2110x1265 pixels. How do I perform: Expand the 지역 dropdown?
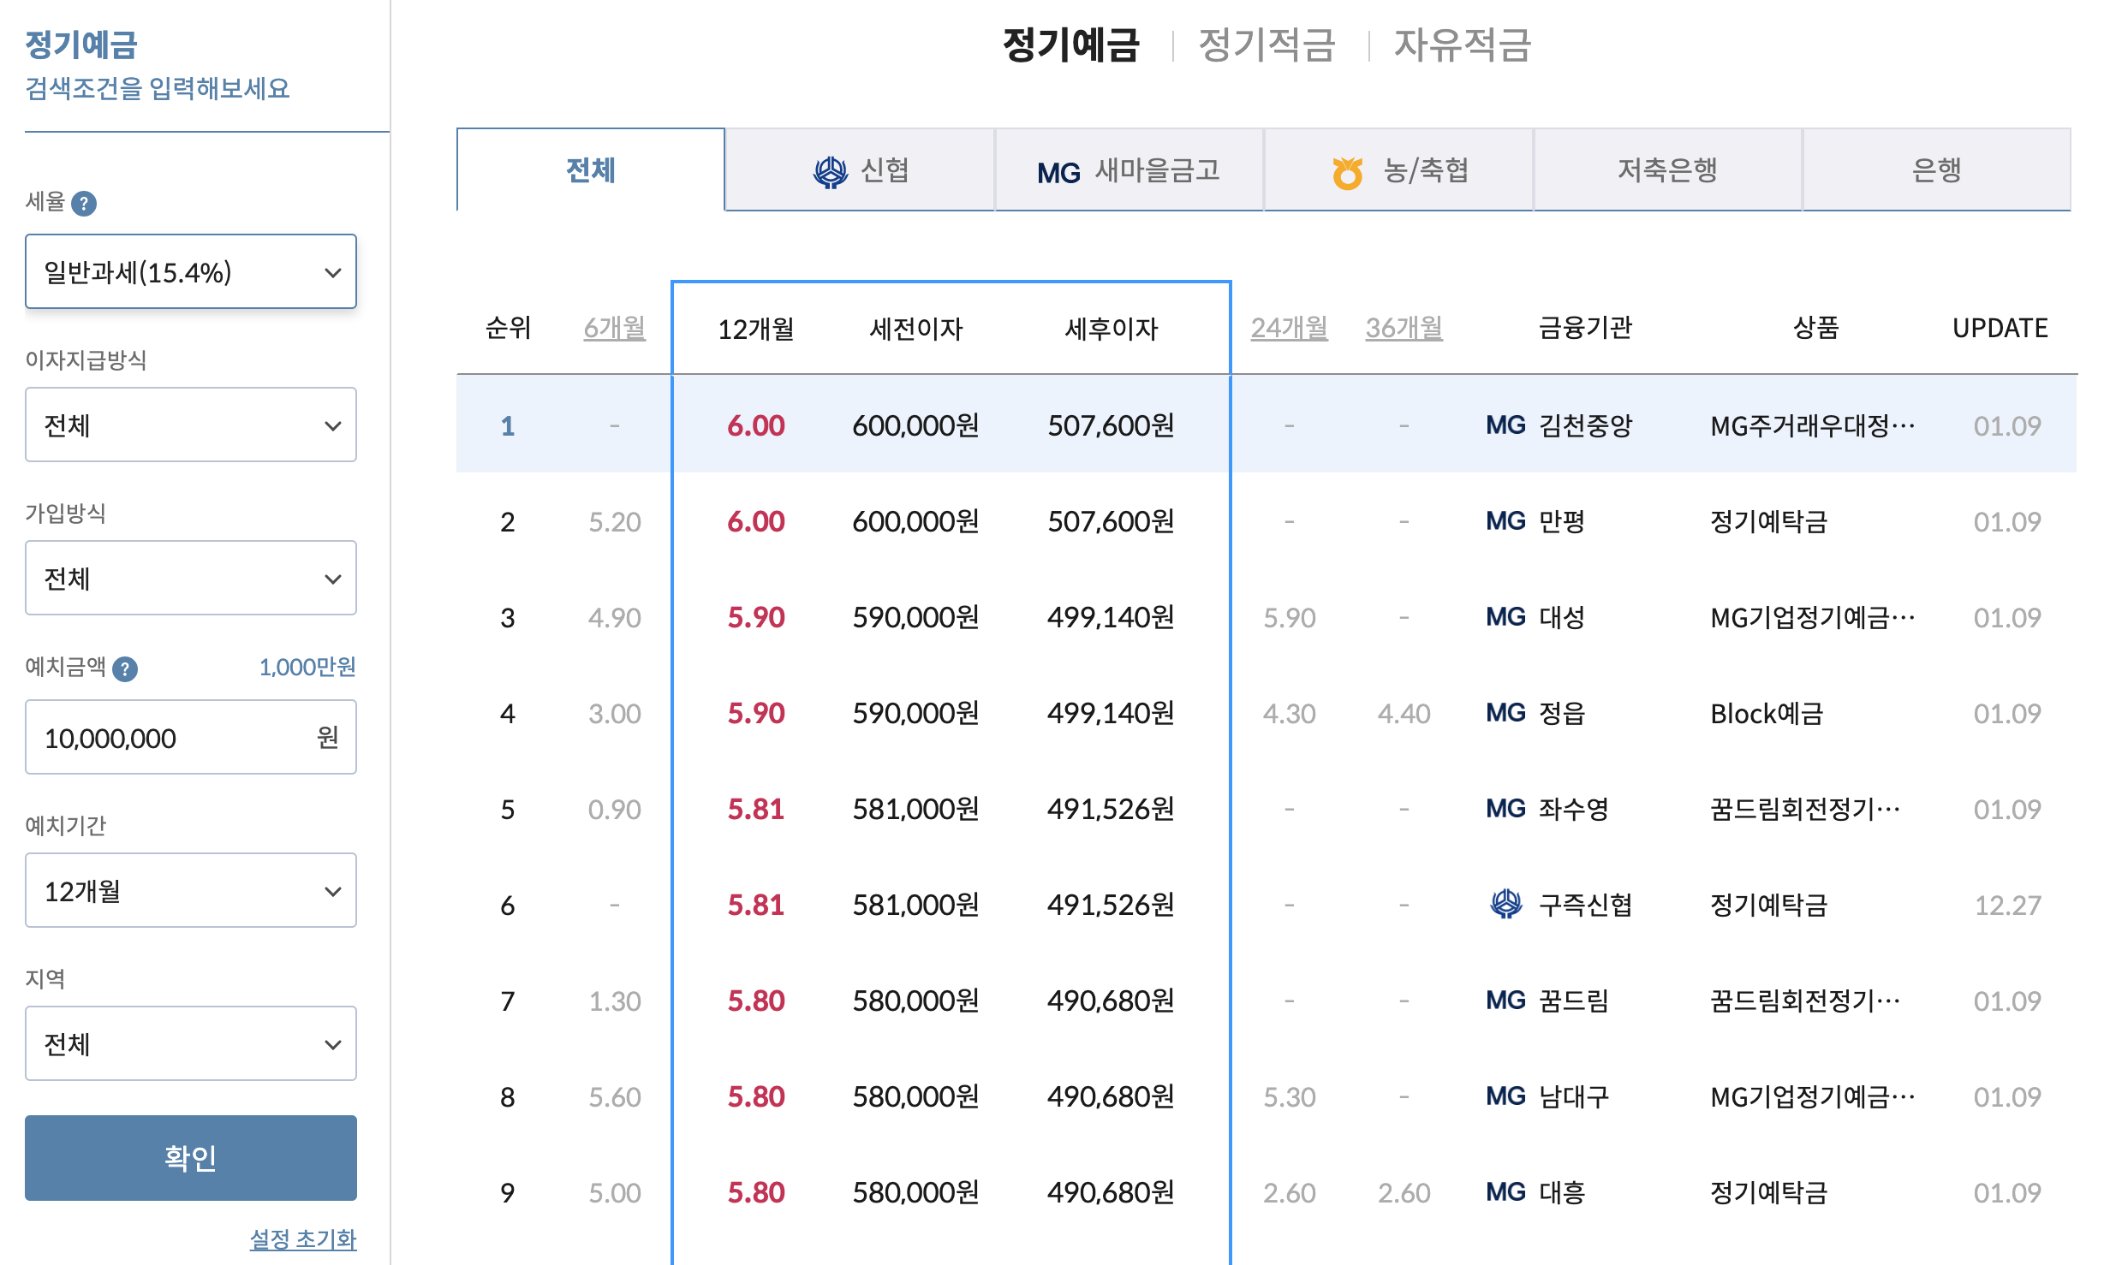click(191, 1044)
